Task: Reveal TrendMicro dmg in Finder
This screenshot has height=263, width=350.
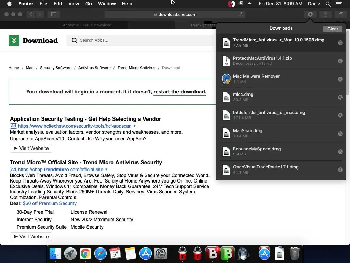Action: pos(340,43)
